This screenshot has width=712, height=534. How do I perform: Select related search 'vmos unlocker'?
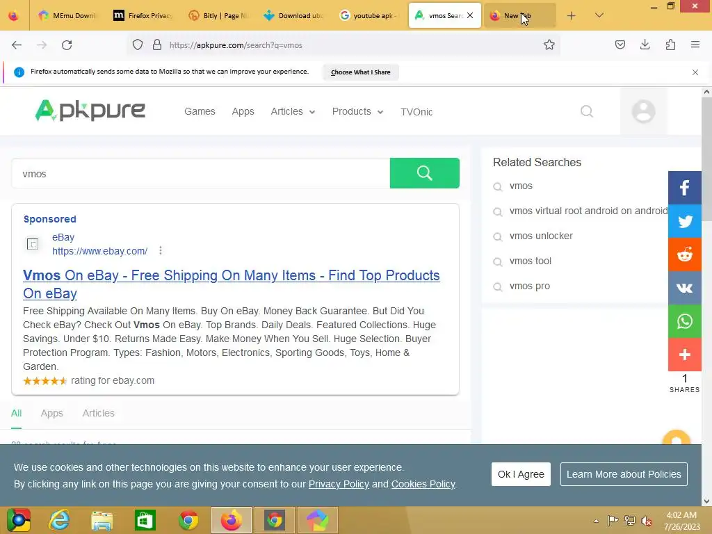tap(541, 236)
